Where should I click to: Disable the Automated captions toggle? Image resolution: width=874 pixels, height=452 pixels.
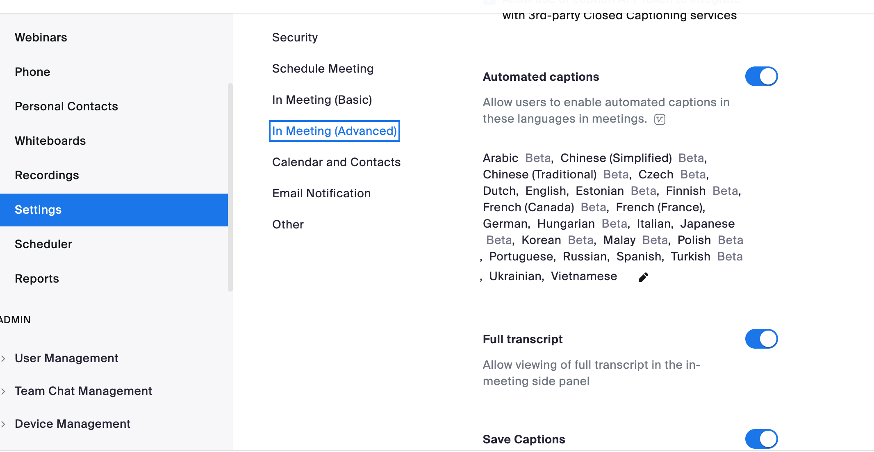pos(761,76)
